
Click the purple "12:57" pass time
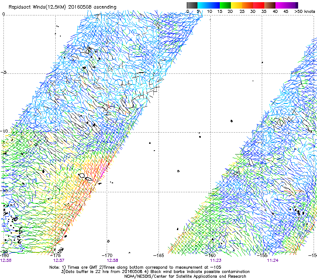pyautogui.click(x=59, y=261)
